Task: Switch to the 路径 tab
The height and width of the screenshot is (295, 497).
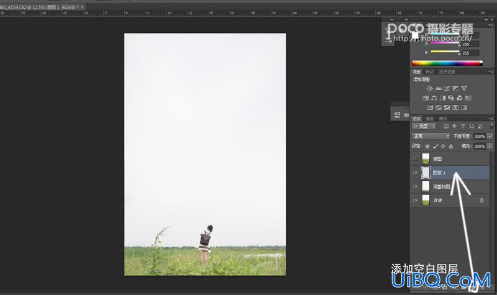Action: [443, 119]
